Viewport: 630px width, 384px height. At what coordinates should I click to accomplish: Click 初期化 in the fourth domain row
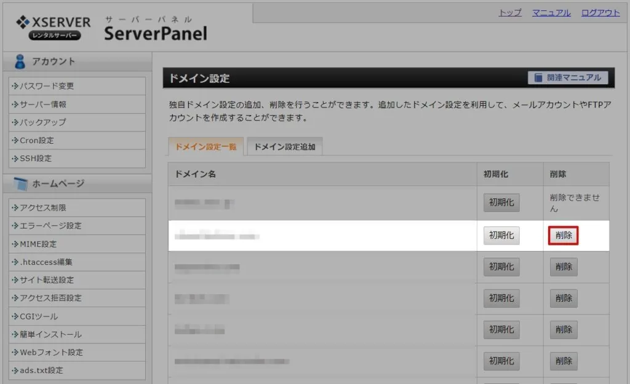click(x=501, y=299)
